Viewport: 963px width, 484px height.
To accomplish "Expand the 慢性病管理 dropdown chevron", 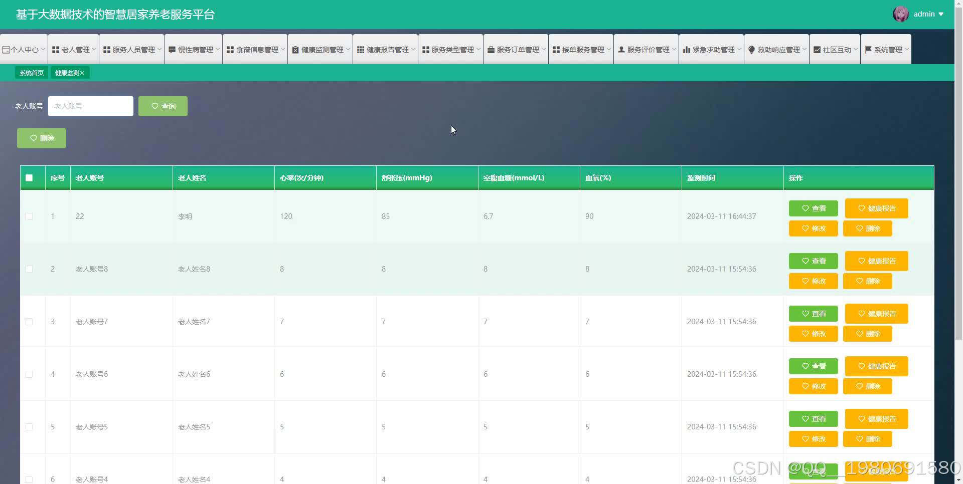I will 218,49.
